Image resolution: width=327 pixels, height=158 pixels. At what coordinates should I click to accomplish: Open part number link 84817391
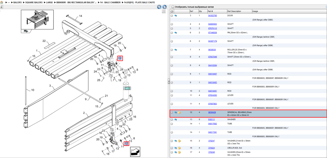pos(213,132)
